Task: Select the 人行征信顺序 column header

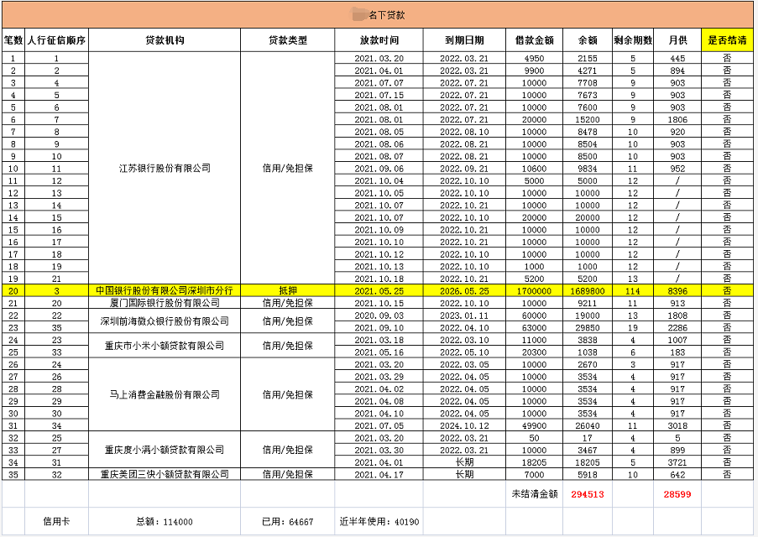Action: tap(56, 40)
